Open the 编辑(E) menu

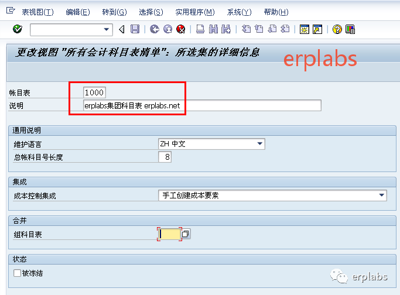point(78,12)
